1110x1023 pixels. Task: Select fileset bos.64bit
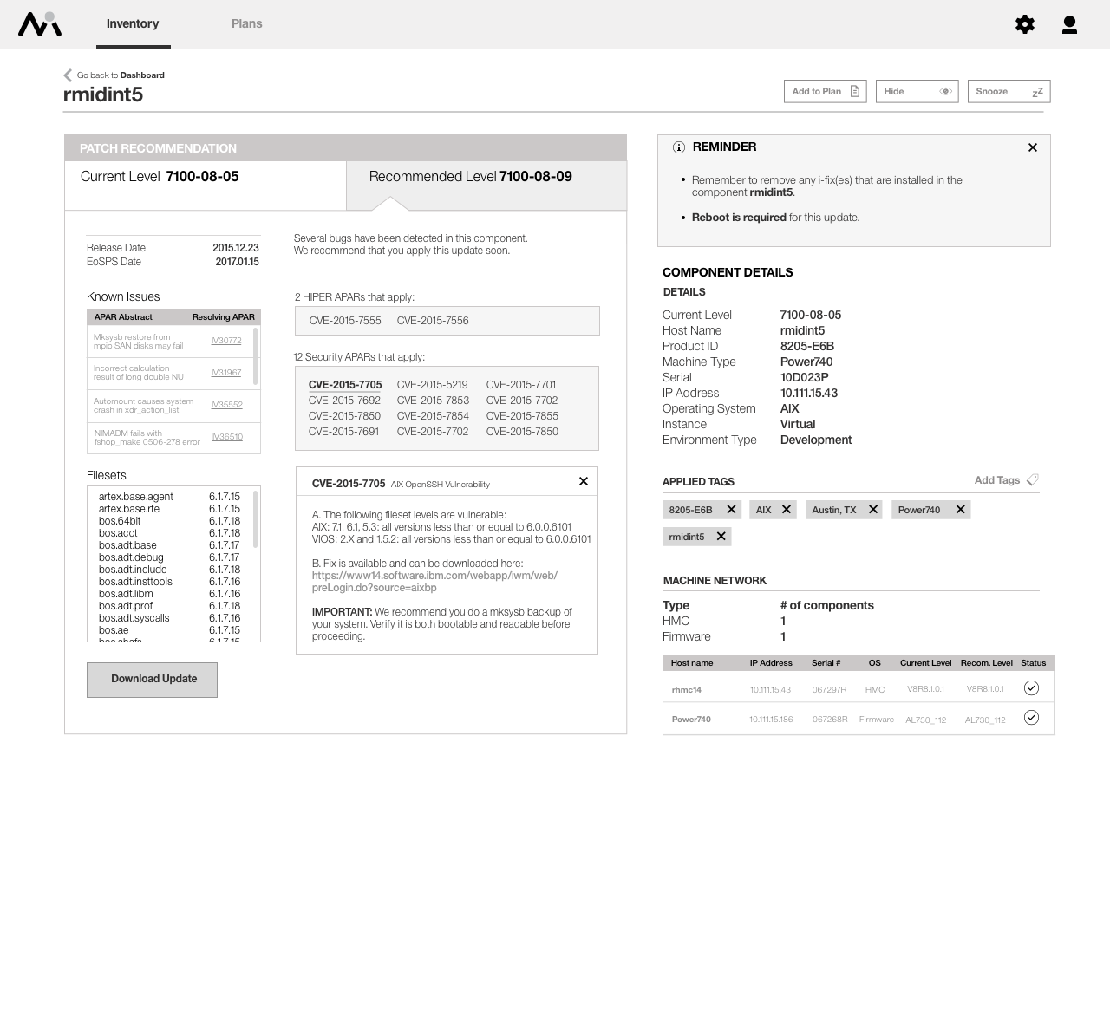(120, 521)
